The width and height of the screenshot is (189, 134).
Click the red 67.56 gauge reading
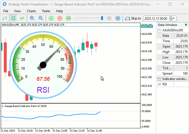43,79
